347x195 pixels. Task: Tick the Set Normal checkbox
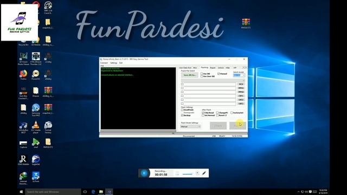point(203,115)
